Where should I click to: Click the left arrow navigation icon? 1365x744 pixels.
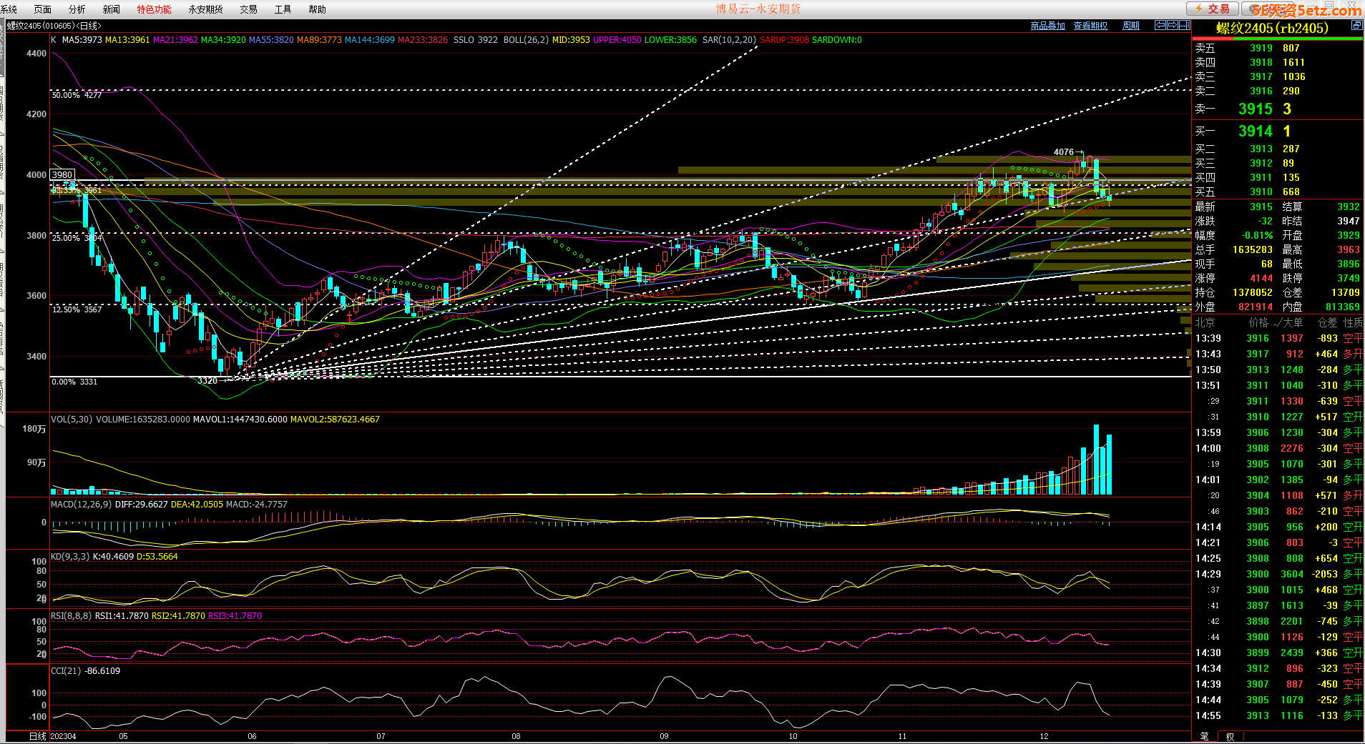click(x=1160, y=25)
